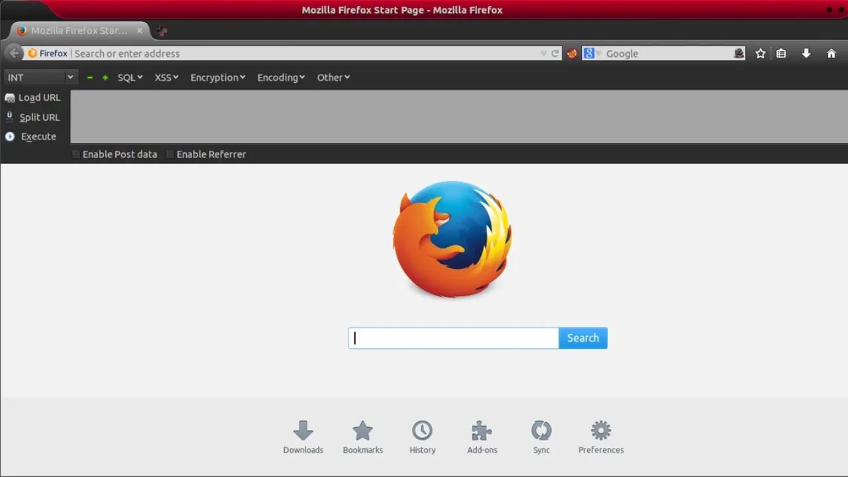This screenshot has width=848, height=477.
Task: Click the magnifier icon in Google search box
Action: pos(739,54)
